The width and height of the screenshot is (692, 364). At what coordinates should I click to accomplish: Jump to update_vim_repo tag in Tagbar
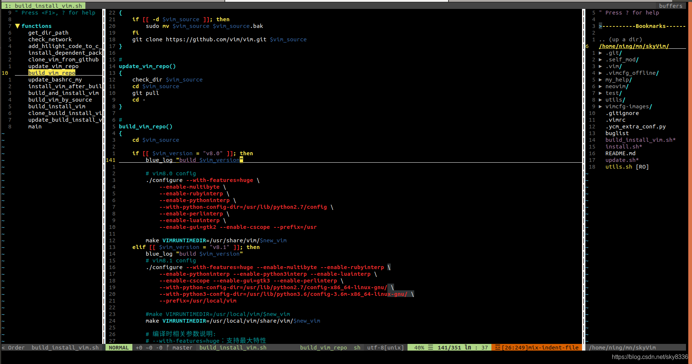click(x=53, y=66)
